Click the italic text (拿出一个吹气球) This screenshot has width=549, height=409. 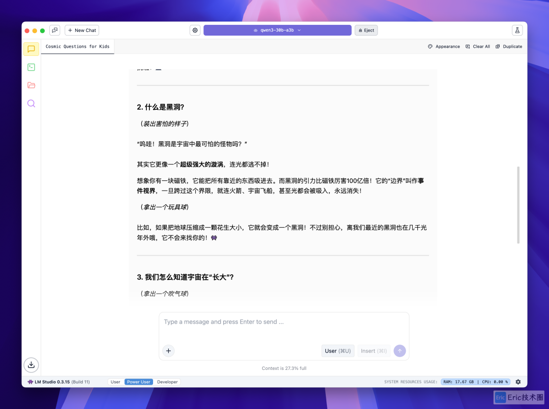[x=165, y=294]
